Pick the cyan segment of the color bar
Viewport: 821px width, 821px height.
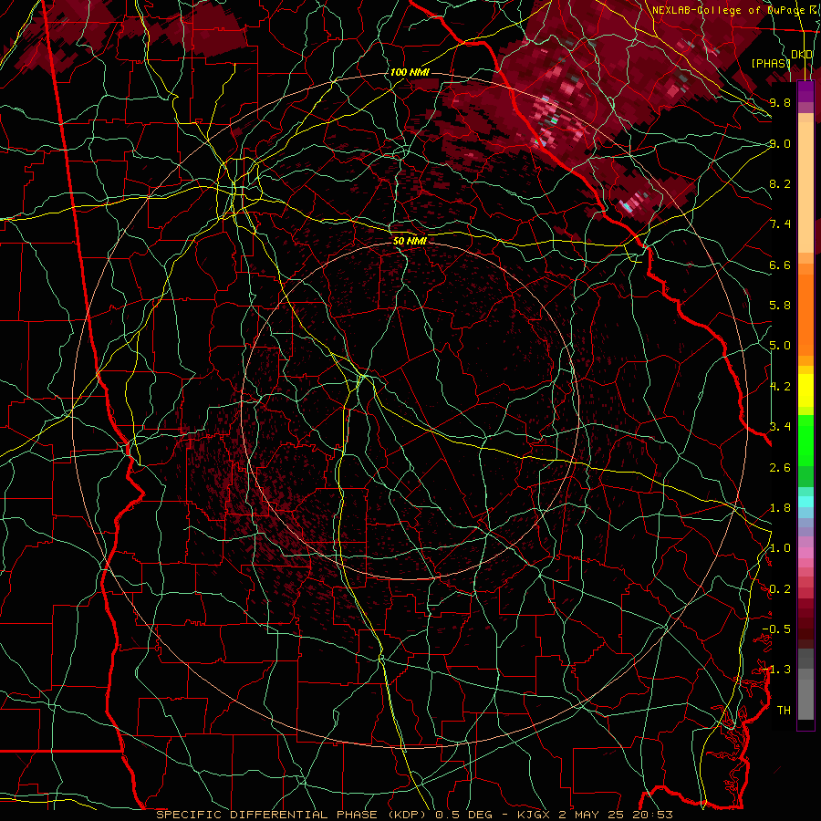point(805,502)
